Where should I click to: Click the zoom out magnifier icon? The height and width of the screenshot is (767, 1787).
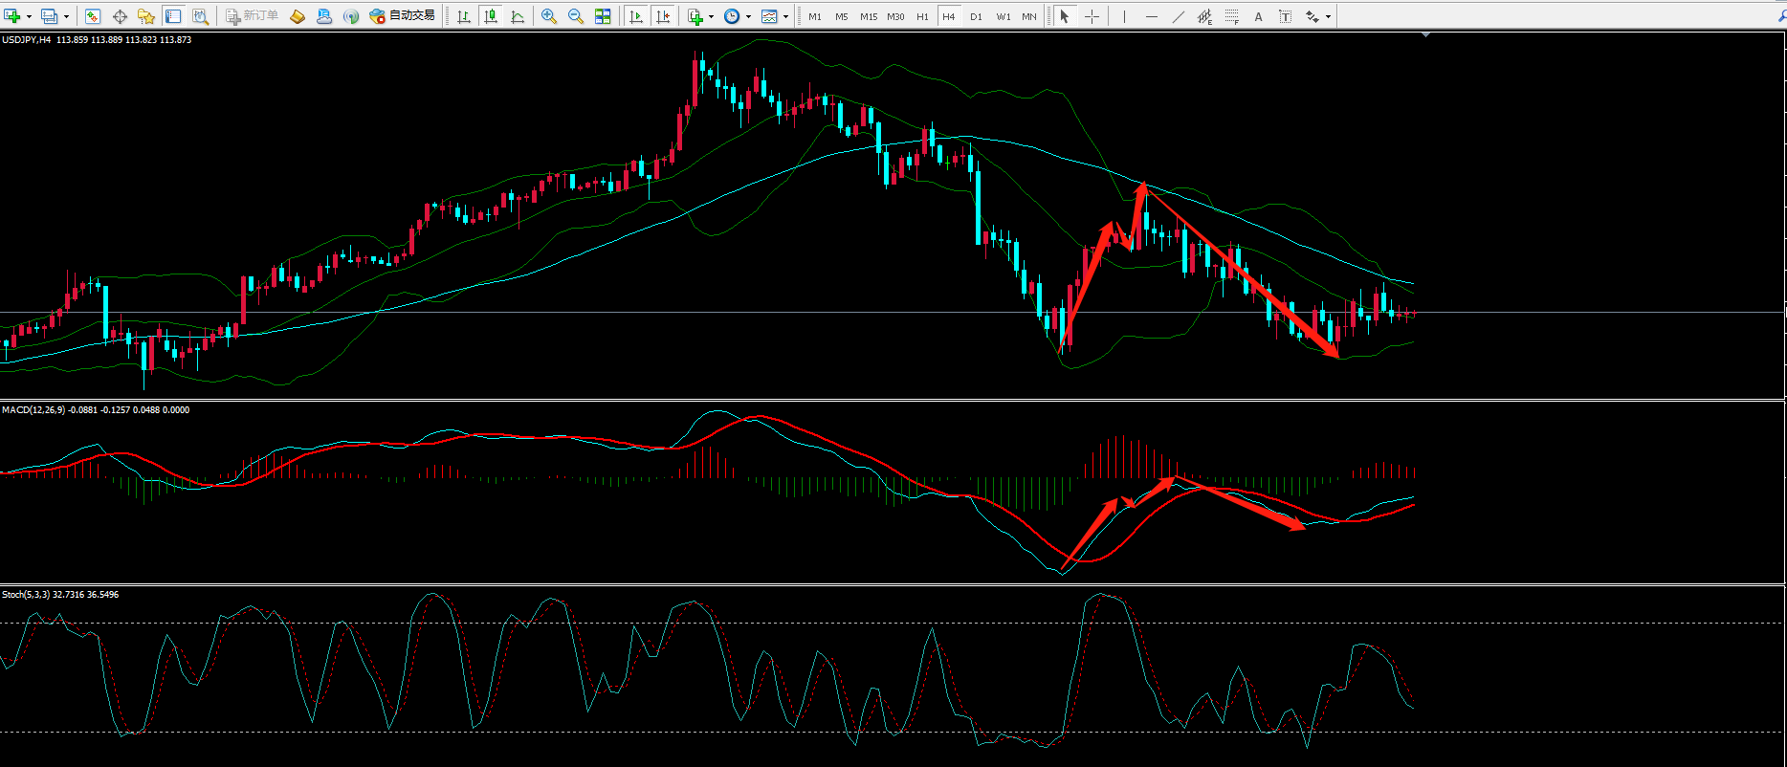tap(576, 16)
